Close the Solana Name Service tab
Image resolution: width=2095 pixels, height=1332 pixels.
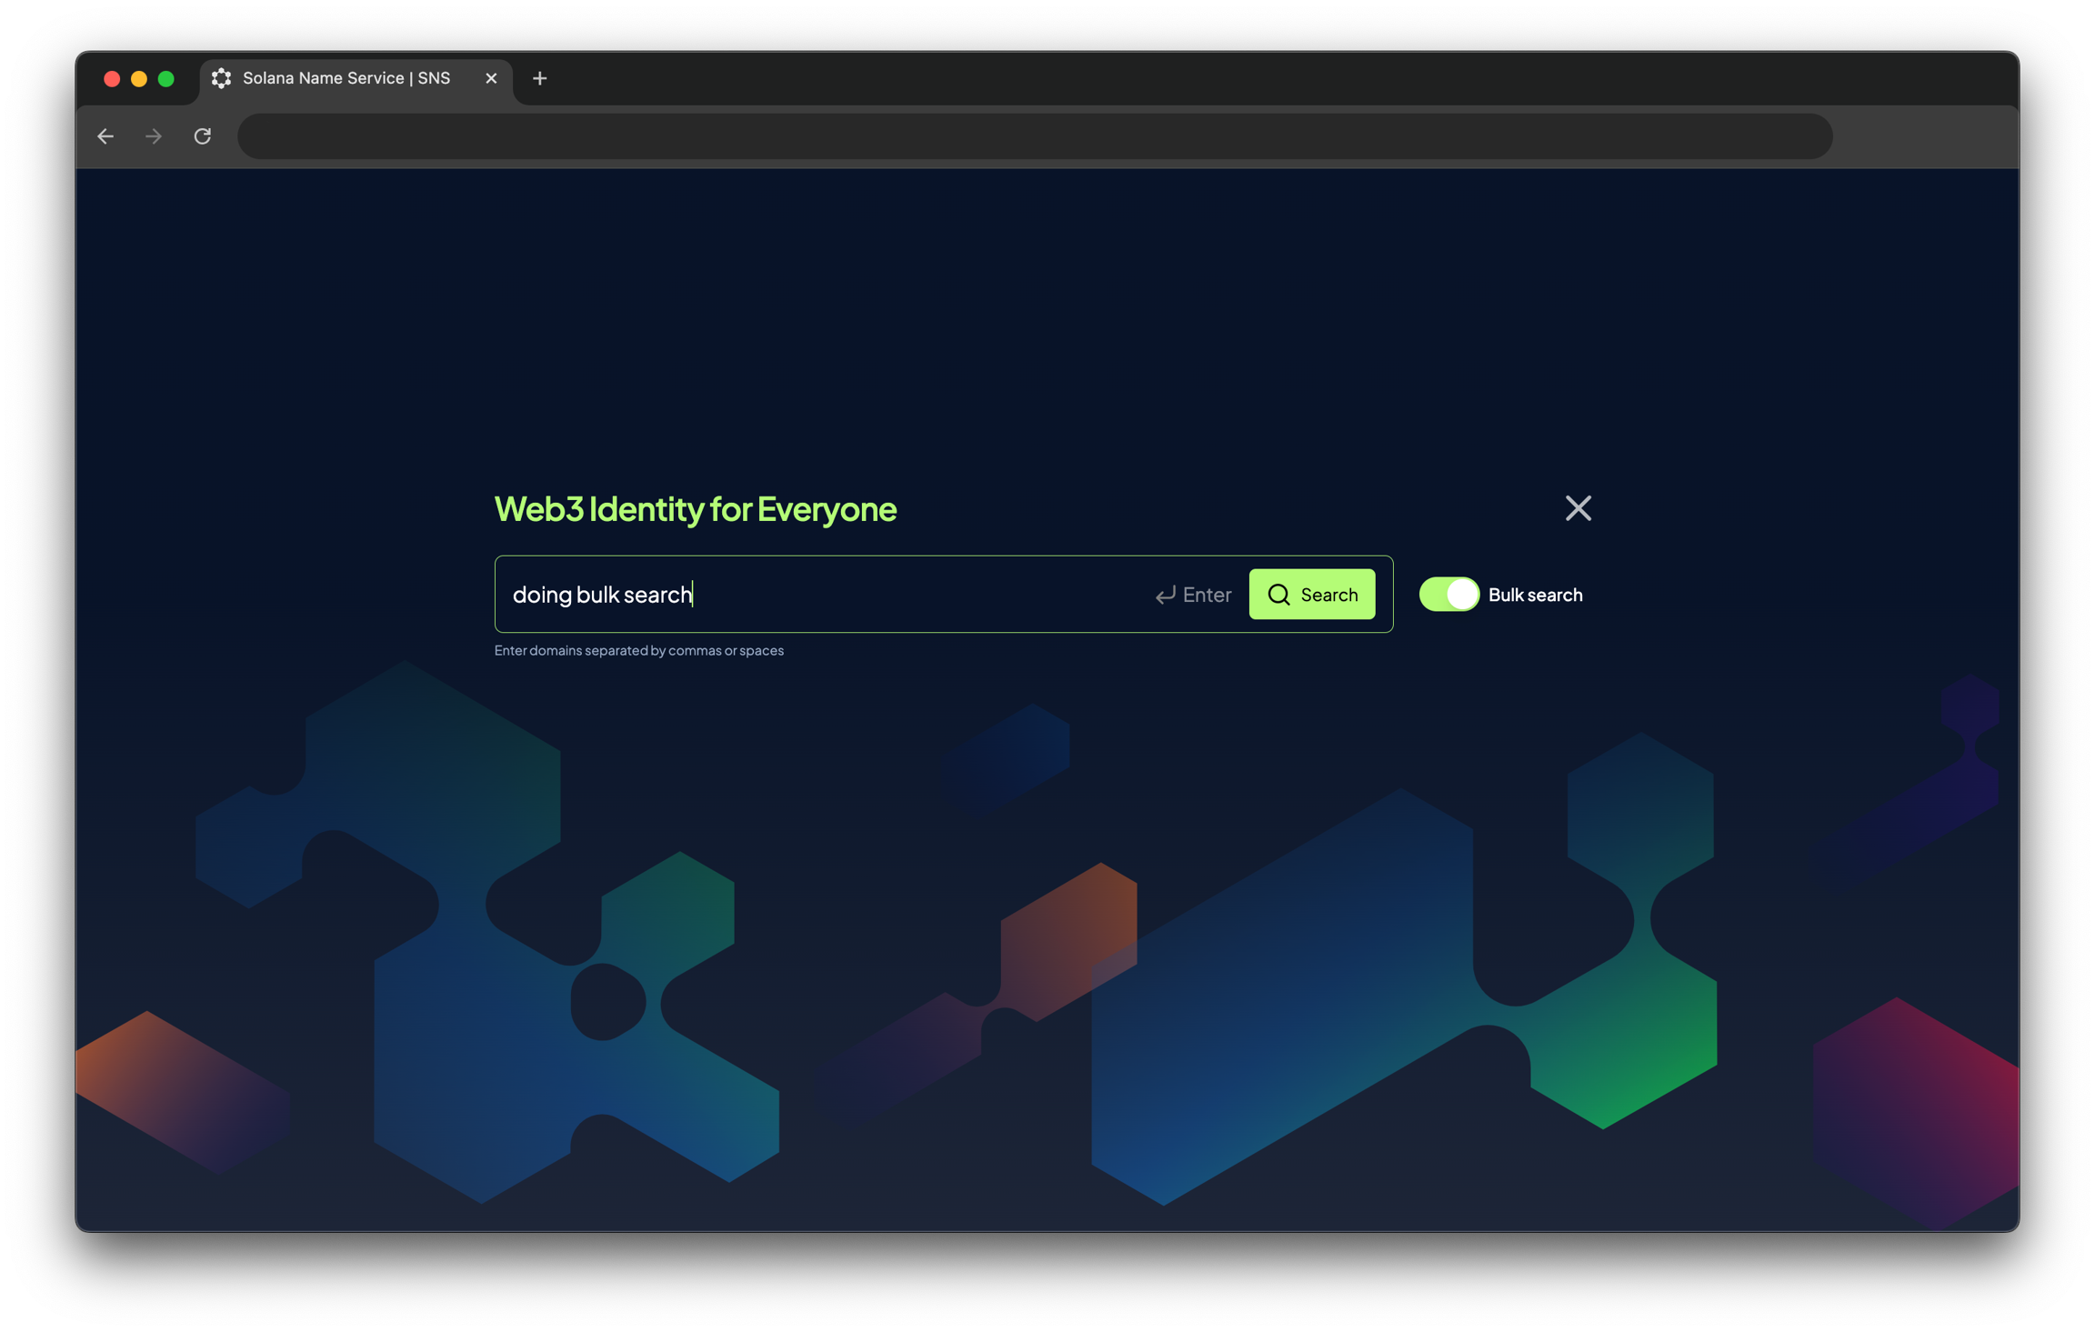click(x=491, y=79)
